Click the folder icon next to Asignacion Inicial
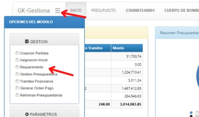This screenshot has width=199, height=117. coord(17,60)
